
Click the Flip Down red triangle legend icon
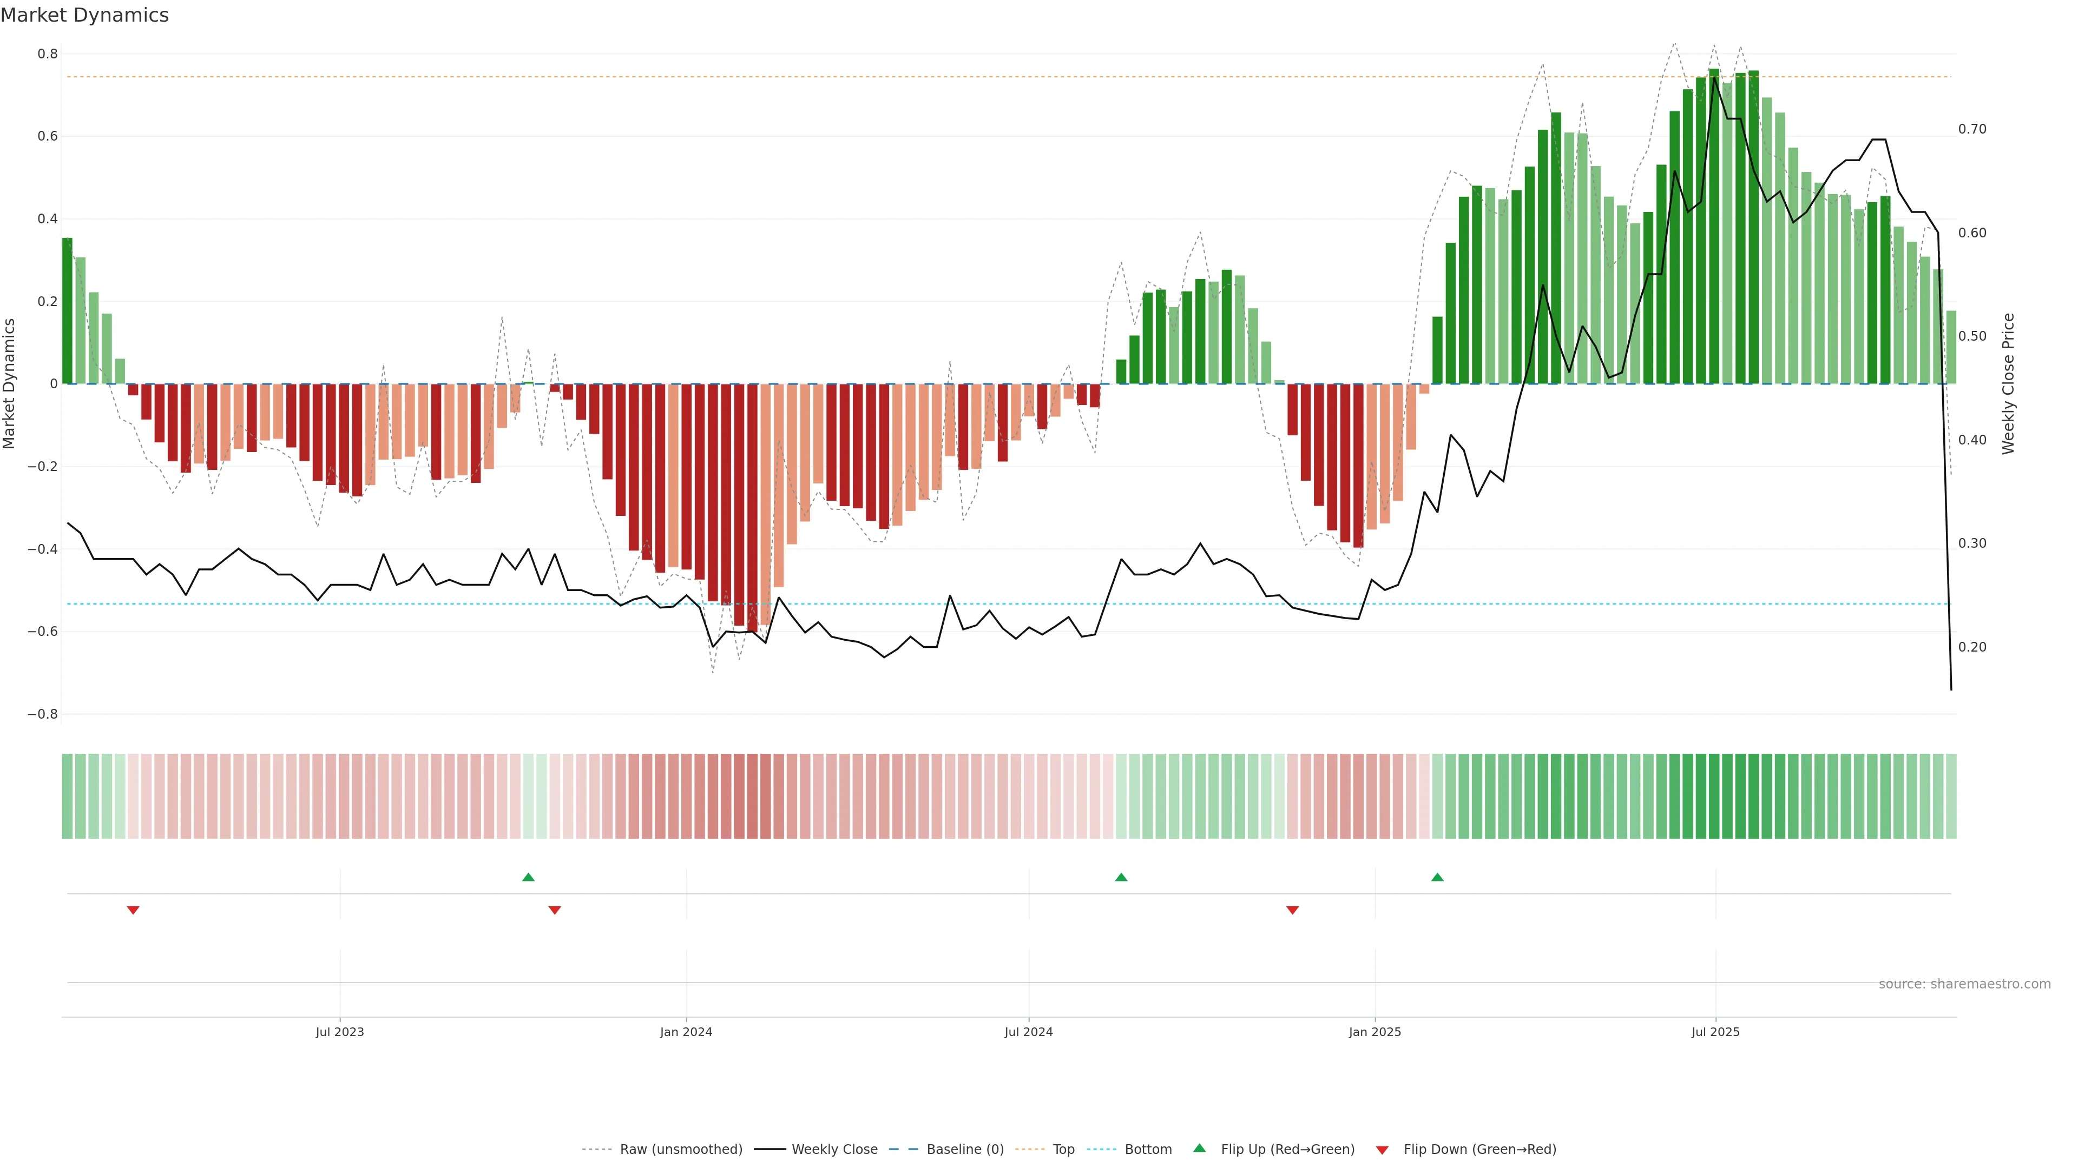1382,1150
